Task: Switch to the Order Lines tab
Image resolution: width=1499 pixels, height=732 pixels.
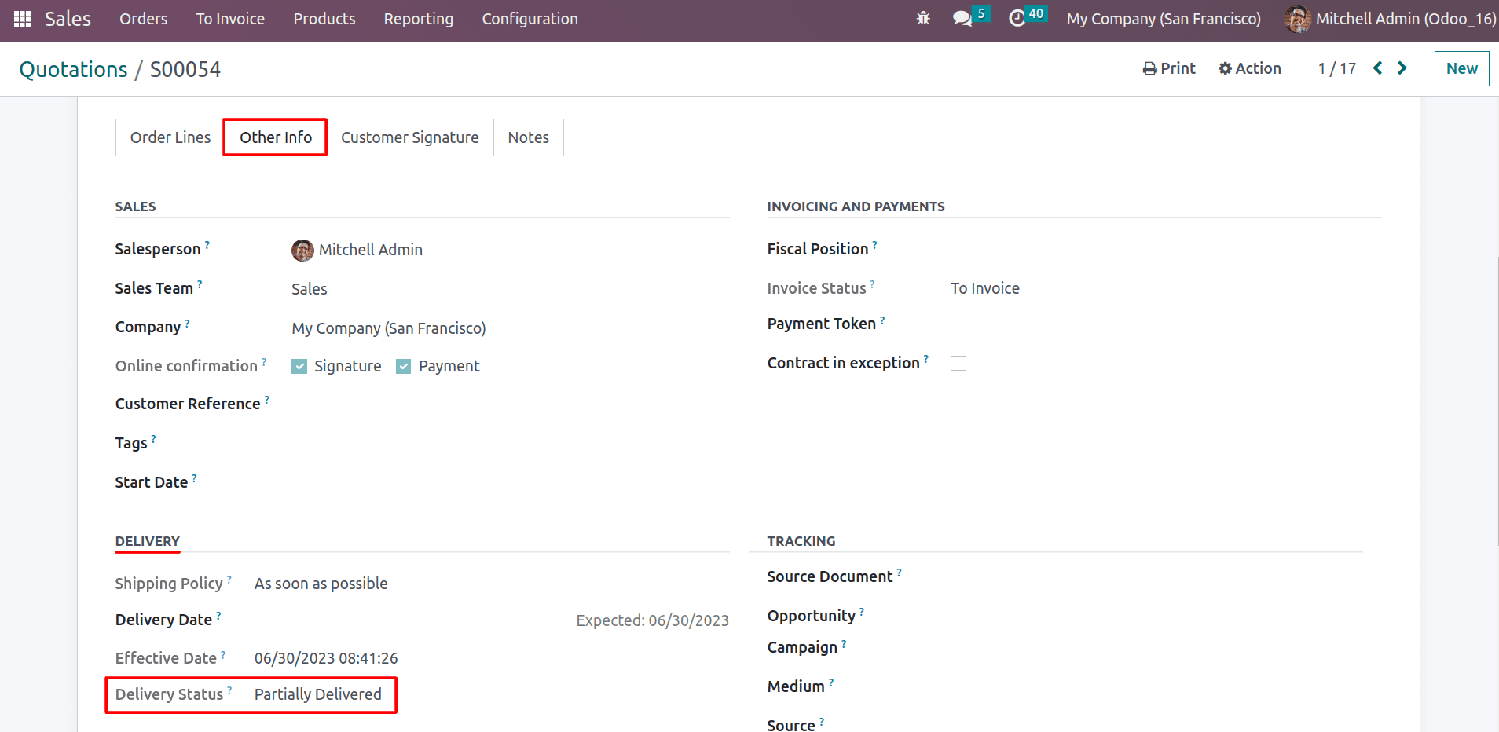Action: [170, 137]
